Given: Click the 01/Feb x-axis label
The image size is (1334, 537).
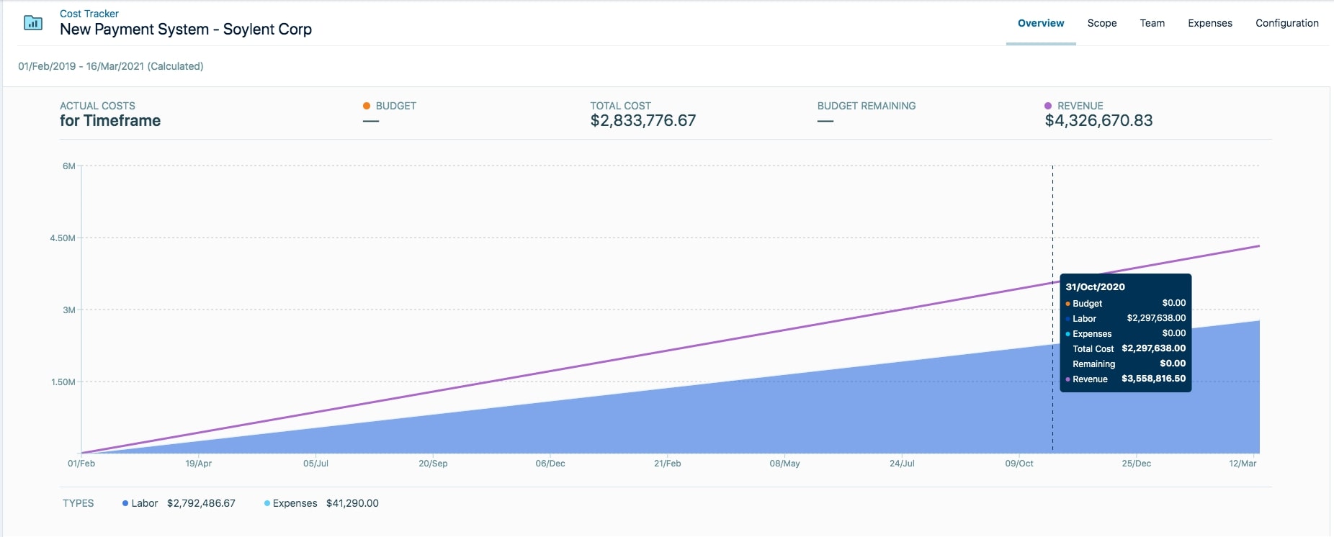Looking at the screenshot, I should pyautogui.click(x=81, y=464).
